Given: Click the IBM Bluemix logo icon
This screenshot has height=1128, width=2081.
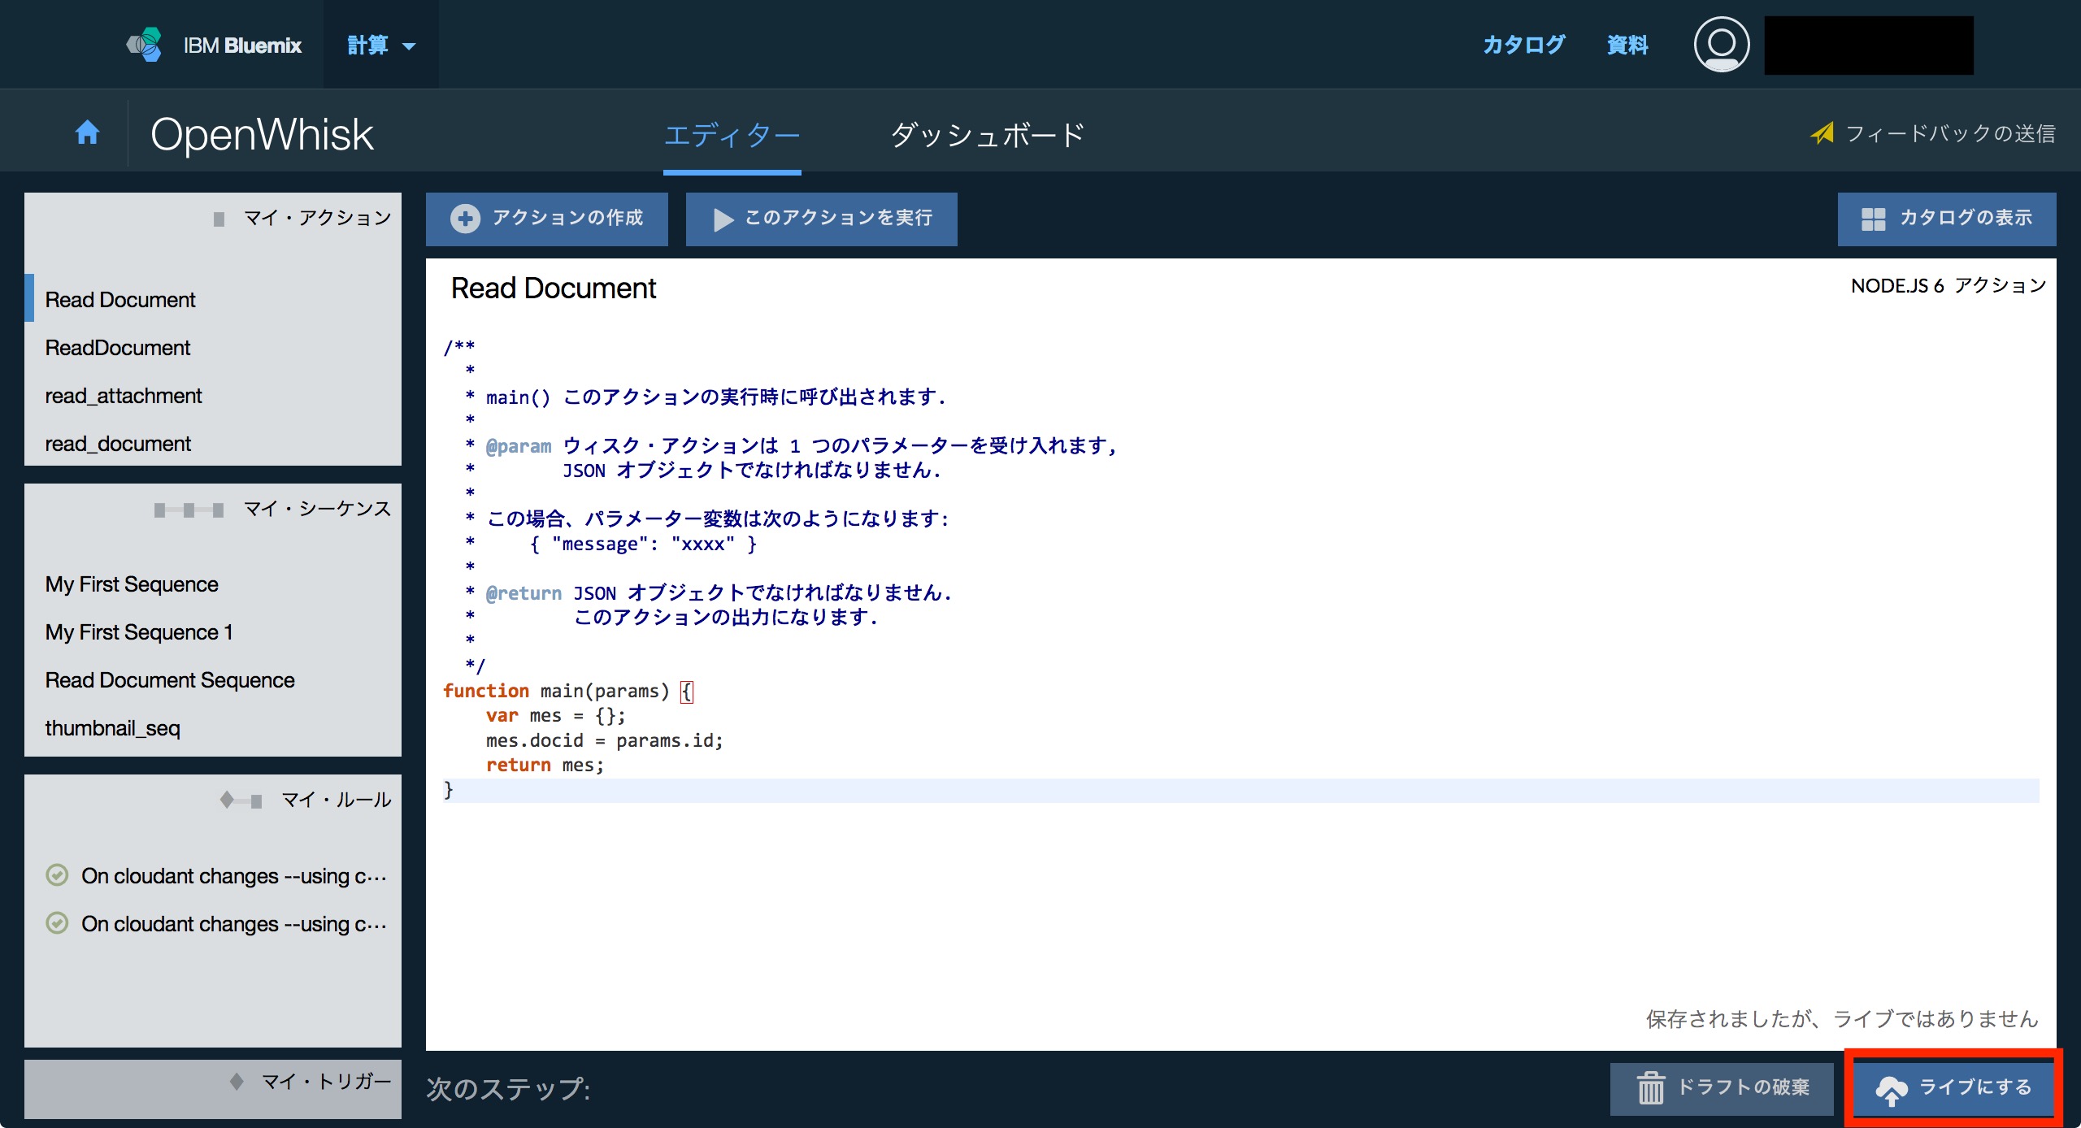Looking at the screenshot, I should 145,45.
